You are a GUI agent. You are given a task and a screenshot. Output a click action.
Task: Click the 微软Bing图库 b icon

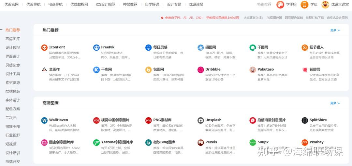point(148,142)
